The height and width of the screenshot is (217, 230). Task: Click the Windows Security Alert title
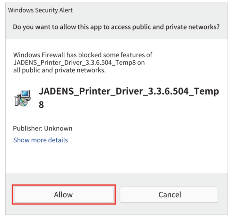click(x=40, y=10)
